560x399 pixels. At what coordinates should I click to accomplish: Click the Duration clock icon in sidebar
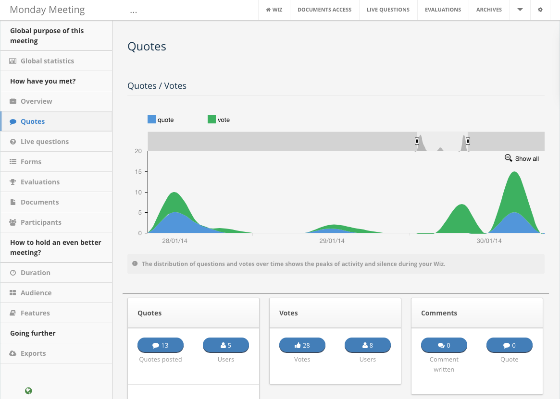coord(13,273)
